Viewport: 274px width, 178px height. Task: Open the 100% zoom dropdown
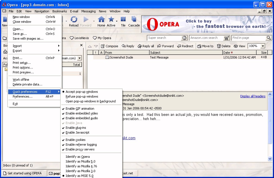[263, 46]
